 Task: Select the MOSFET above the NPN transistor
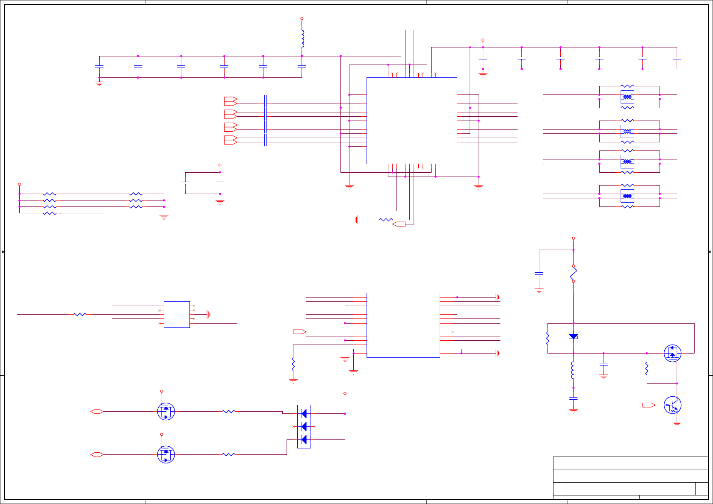click(672, 353)
